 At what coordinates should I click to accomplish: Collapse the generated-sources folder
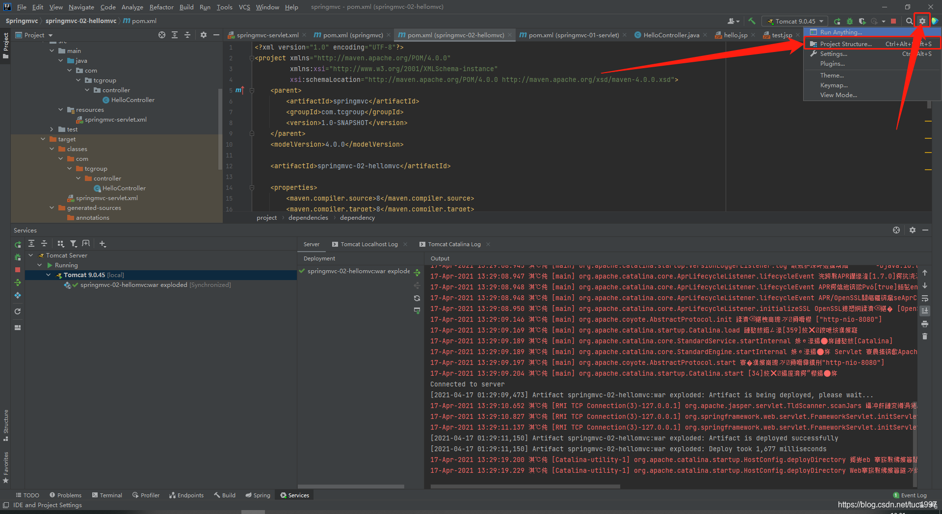click(52, 208)
